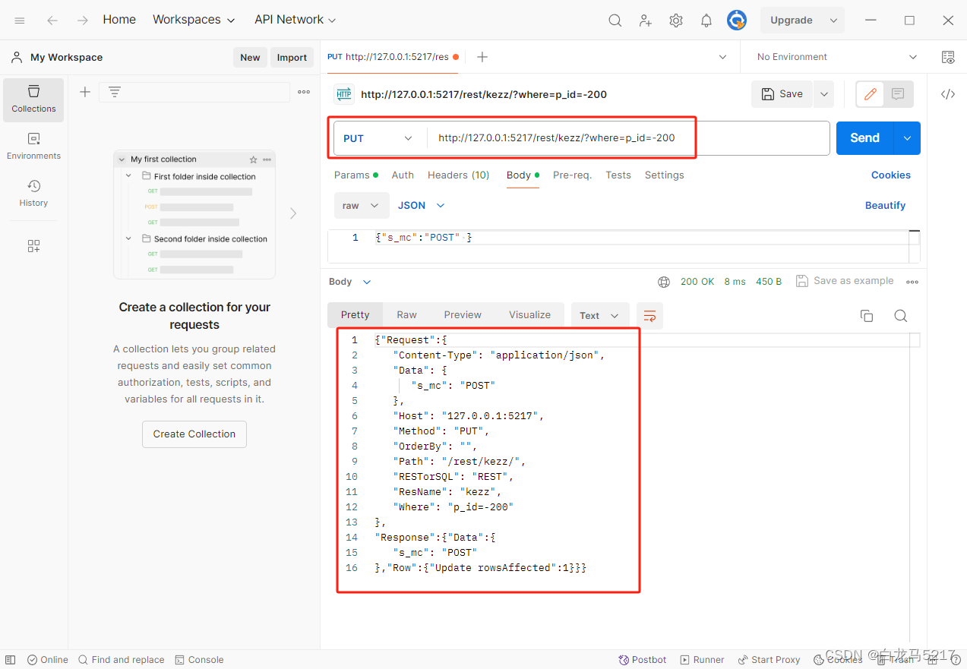Copy response with the copy icon
Image resolution: width=967 pixels, height=669 pixels.
point(867,316)
